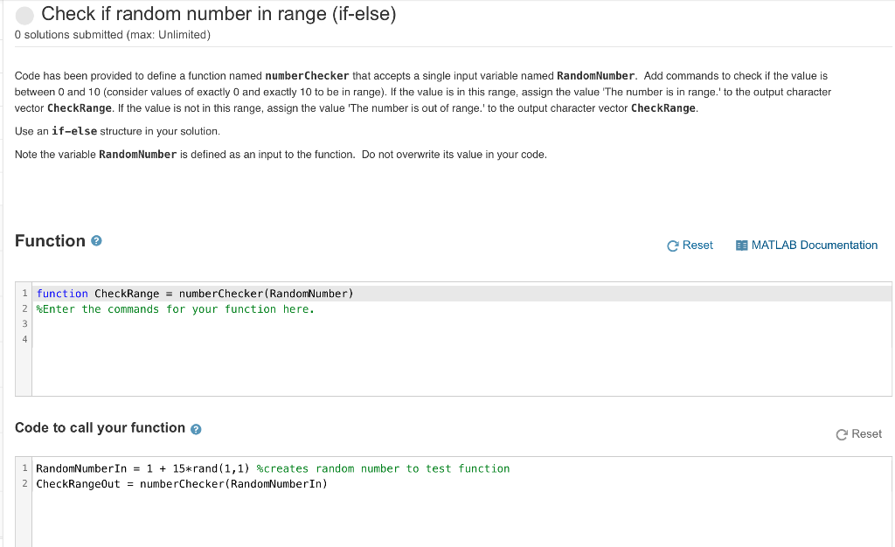Viewport: 895px width, 547px height.
Task: Reset the Function editor code
Action: coord(697,246)
